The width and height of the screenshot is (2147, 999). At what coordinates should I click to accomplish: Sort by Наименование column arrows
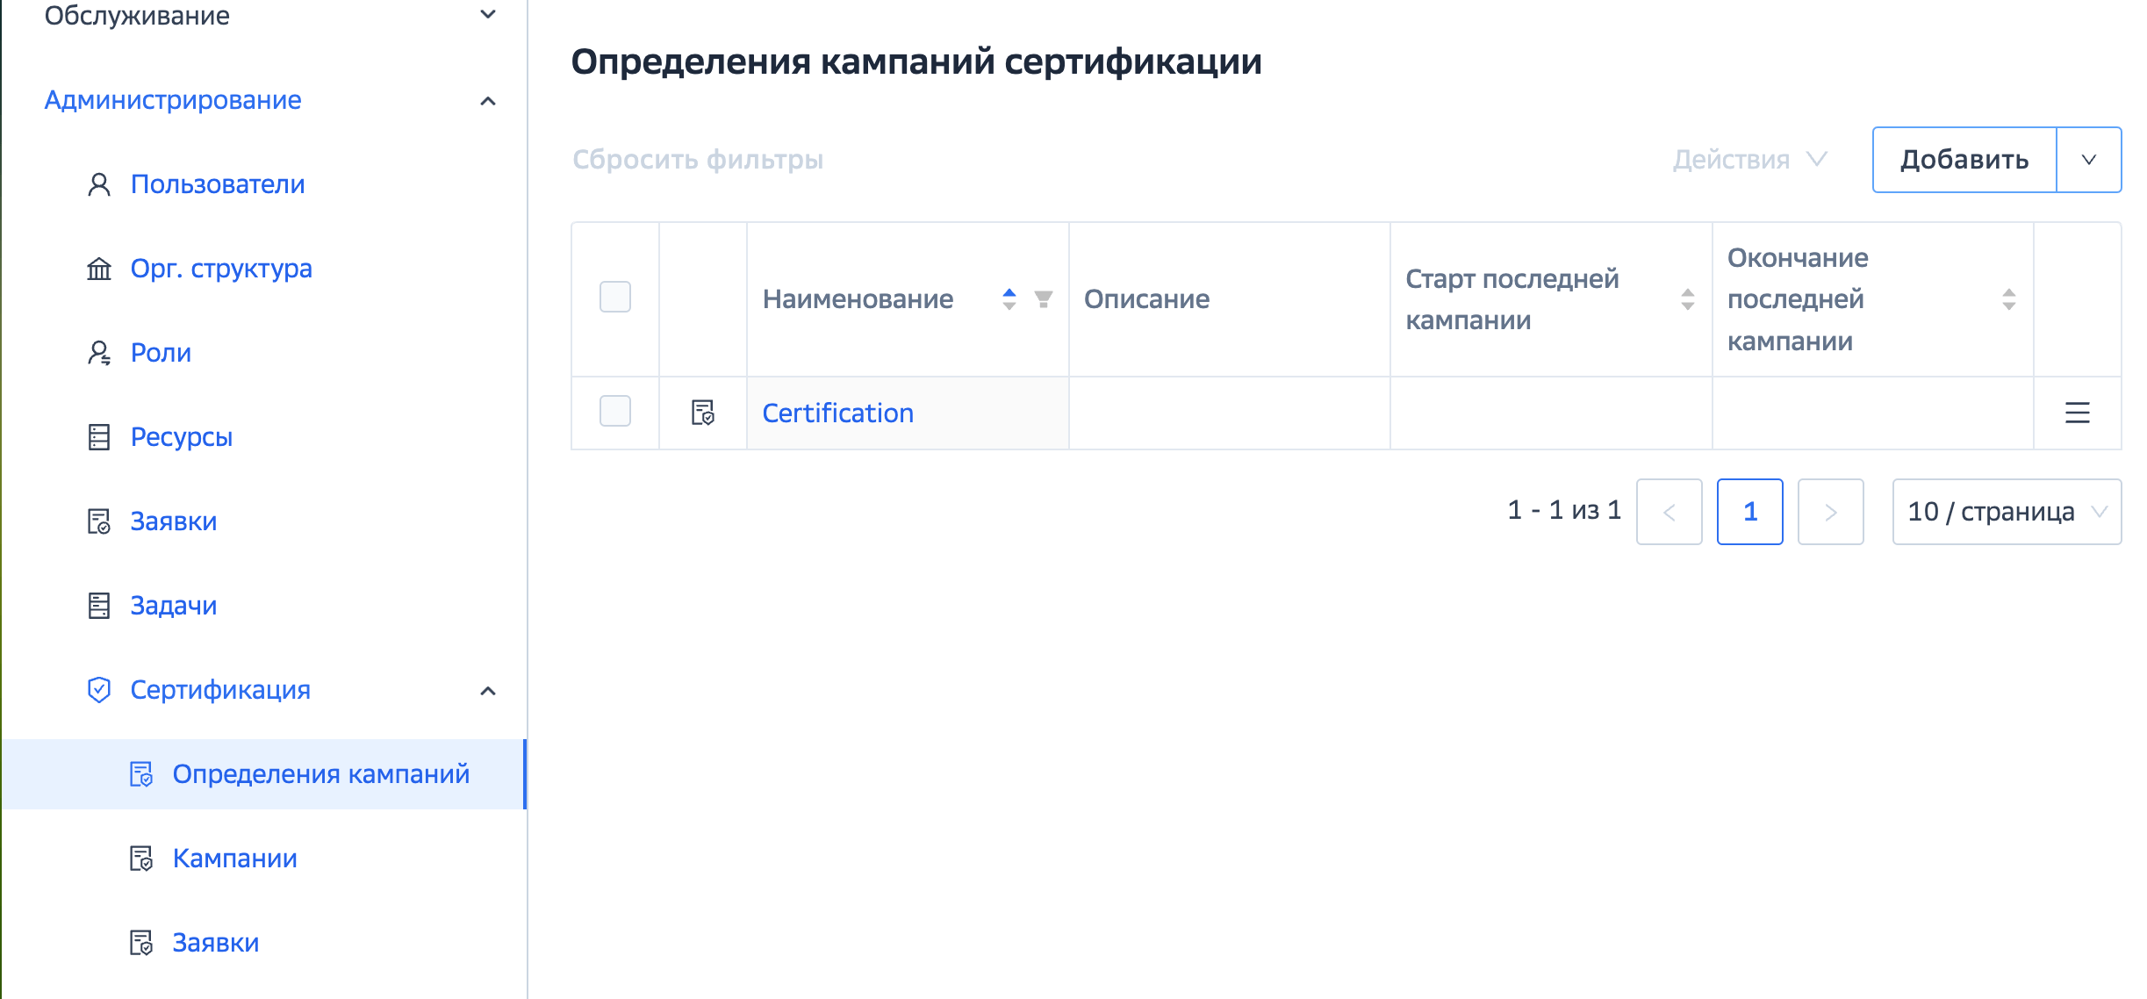pos(1009,299)
